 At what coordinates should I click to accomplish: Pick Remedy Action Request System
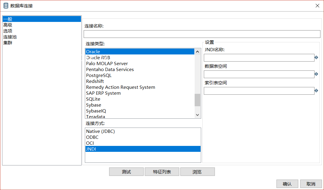(140, 87)
